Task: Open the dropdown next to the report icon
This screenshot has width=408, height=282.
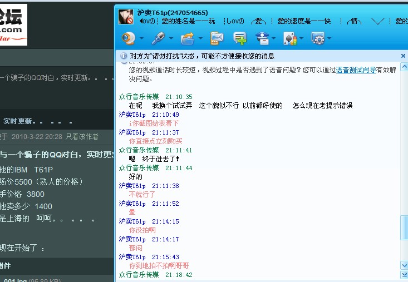Action: [274, 39]
